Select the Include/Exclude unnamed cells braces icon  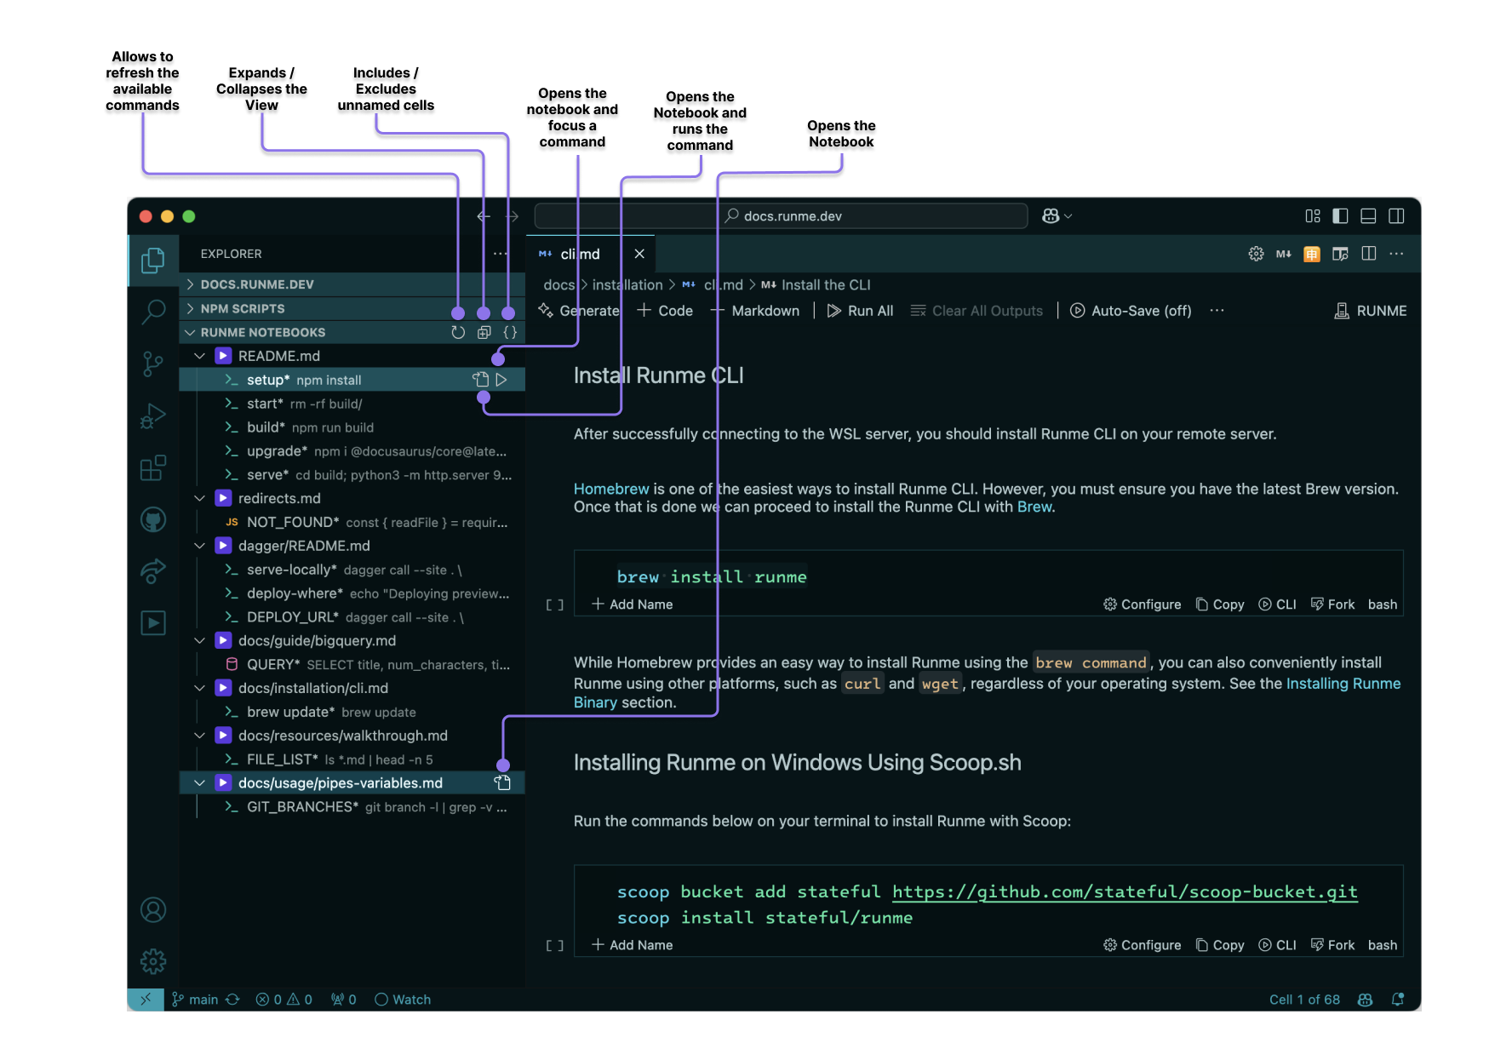(509, 332)
